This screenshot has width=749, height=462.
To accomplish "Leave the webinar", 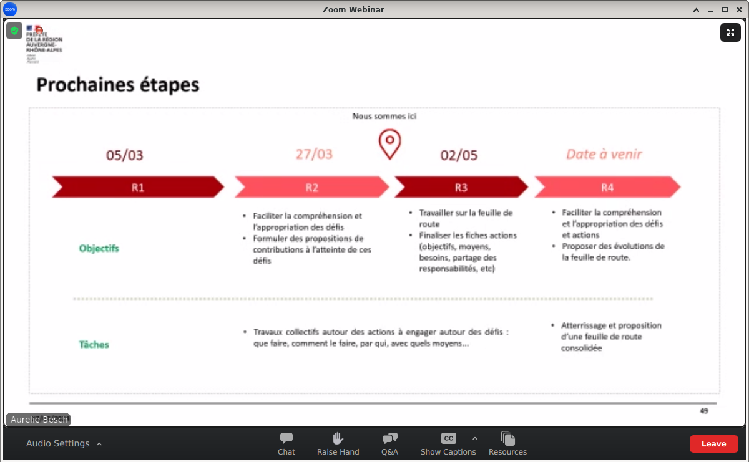I will click(x=713, y=444).
